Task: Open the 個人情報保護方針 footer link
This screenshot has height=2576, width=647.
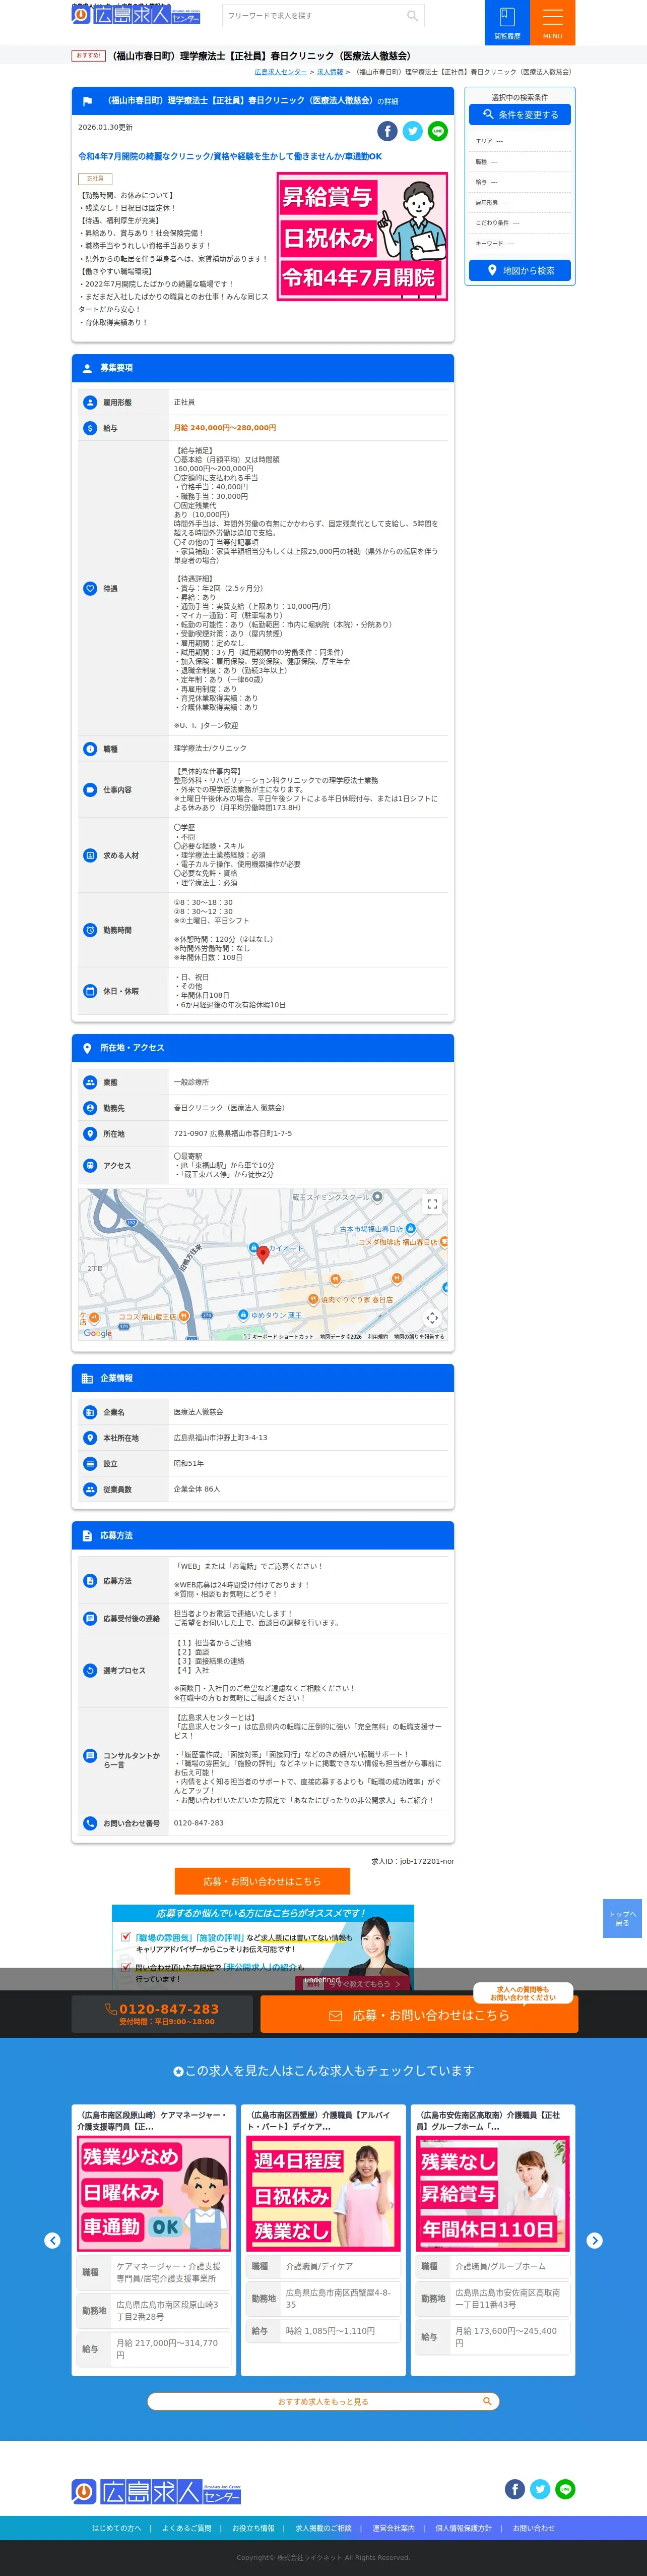Action: tap(463, 2528)
